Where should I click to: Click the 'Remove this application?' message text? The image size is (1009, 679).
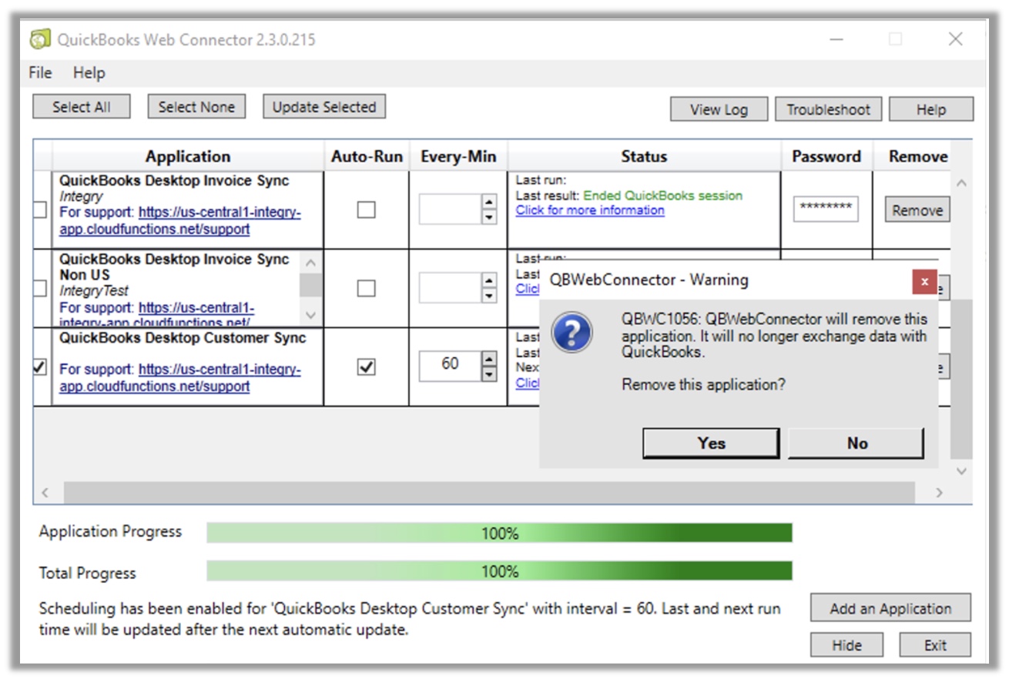click(x=703, y=383)
